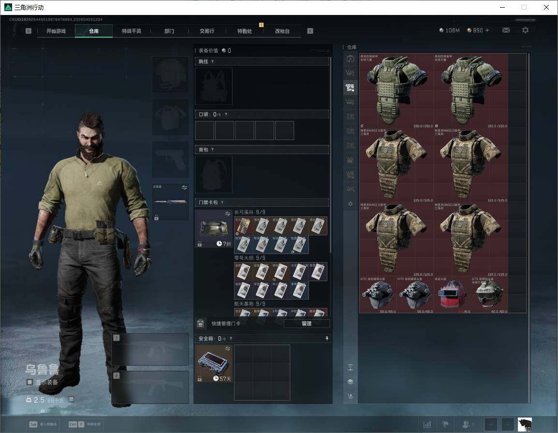The image size is (558, 433).
Task: Select the empty pistol equipment slot
Action: coord(171,159)
